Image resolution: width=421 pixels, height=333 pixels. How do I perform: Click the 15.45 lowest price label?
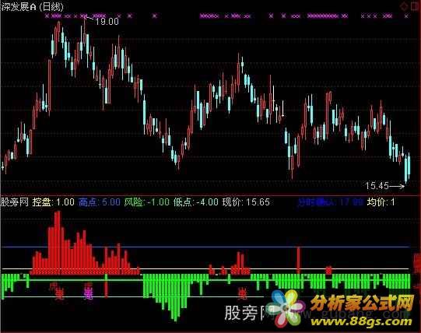[x=377, y=186]
